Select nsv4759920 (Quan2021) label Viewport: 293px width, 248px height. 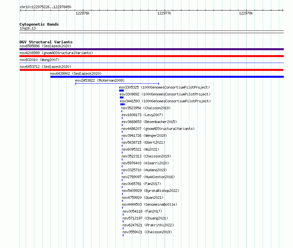click(x=143, y=197)
